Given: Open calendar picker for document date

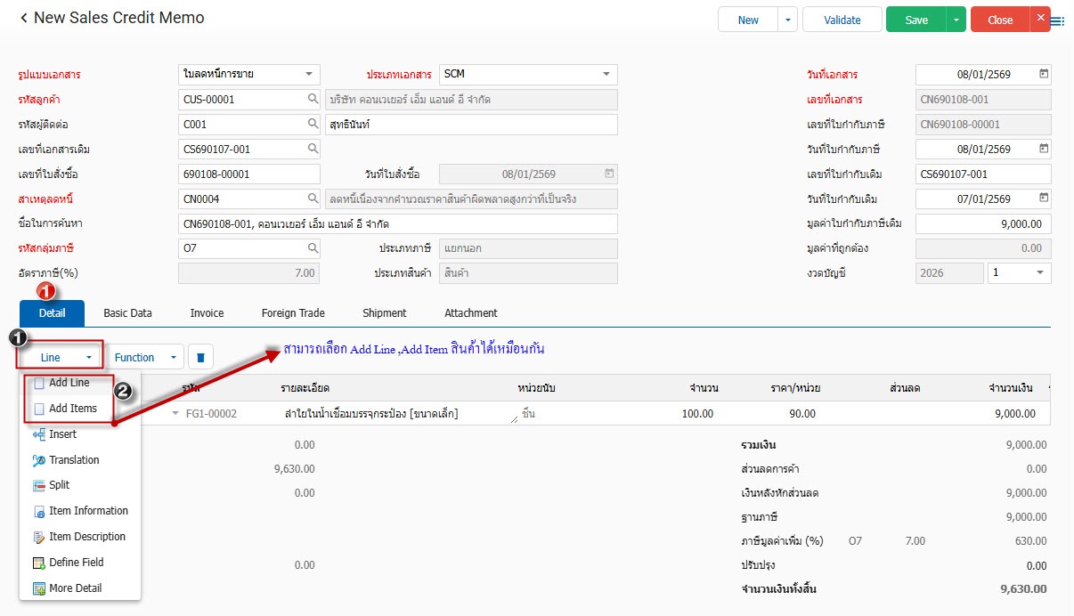Looking at the screenshot, I should [1044, 75].
